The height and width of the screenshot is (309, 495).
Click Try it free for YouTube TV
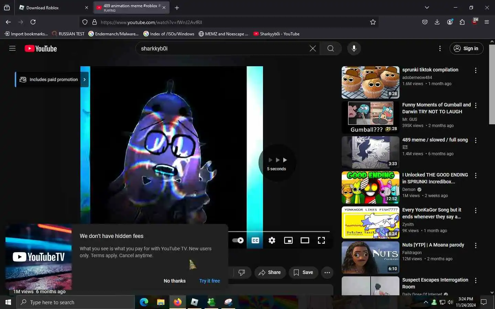(210, 281)
